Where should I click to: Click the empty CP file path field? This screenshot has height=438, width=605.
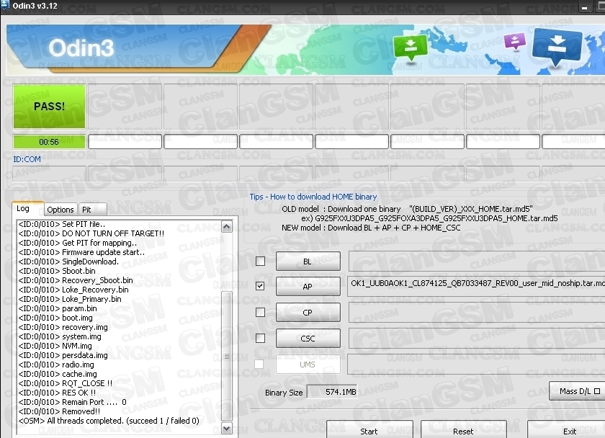point(477,312)
